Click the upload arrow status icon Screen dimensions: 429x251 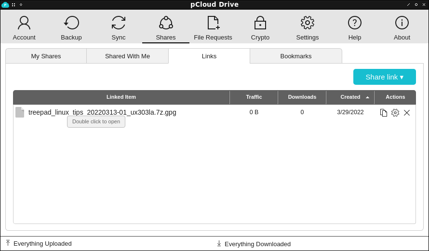point(8,243)
